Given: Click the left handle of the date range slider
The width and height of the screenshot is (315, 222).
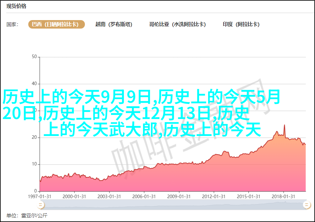Looking at the screenshot, I should point(40,205).
